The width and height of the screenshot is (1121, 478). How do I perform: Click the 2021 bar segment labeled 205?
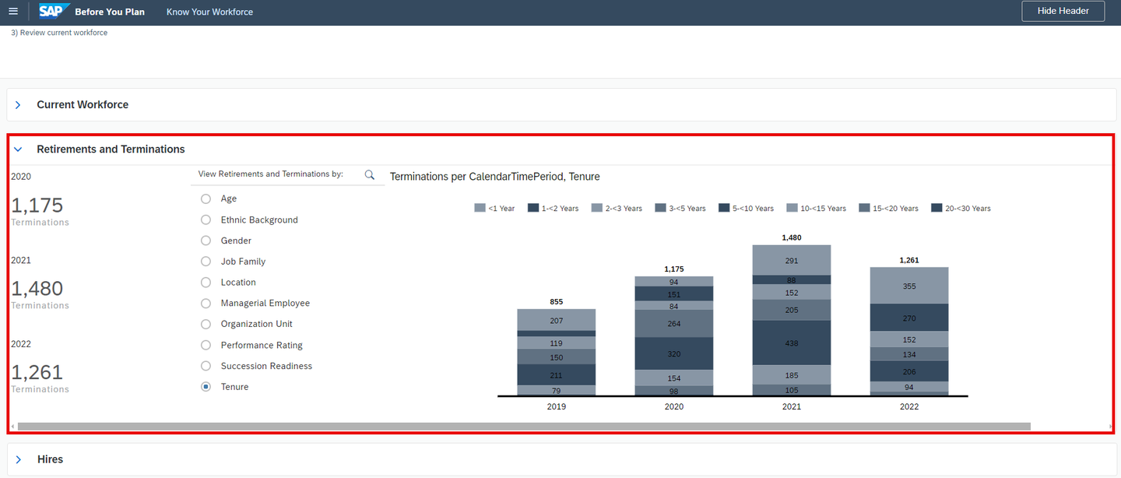click(x=792, y=310)
